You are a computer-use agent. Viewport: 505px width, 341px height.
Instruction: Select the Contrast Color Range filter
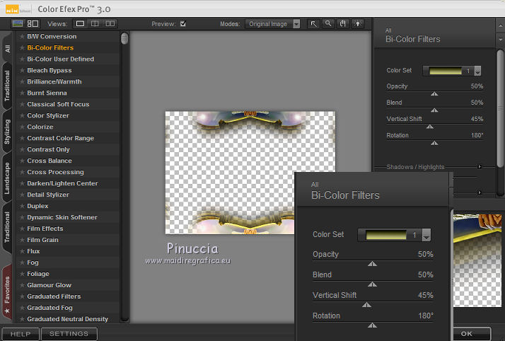pos(61,138)
